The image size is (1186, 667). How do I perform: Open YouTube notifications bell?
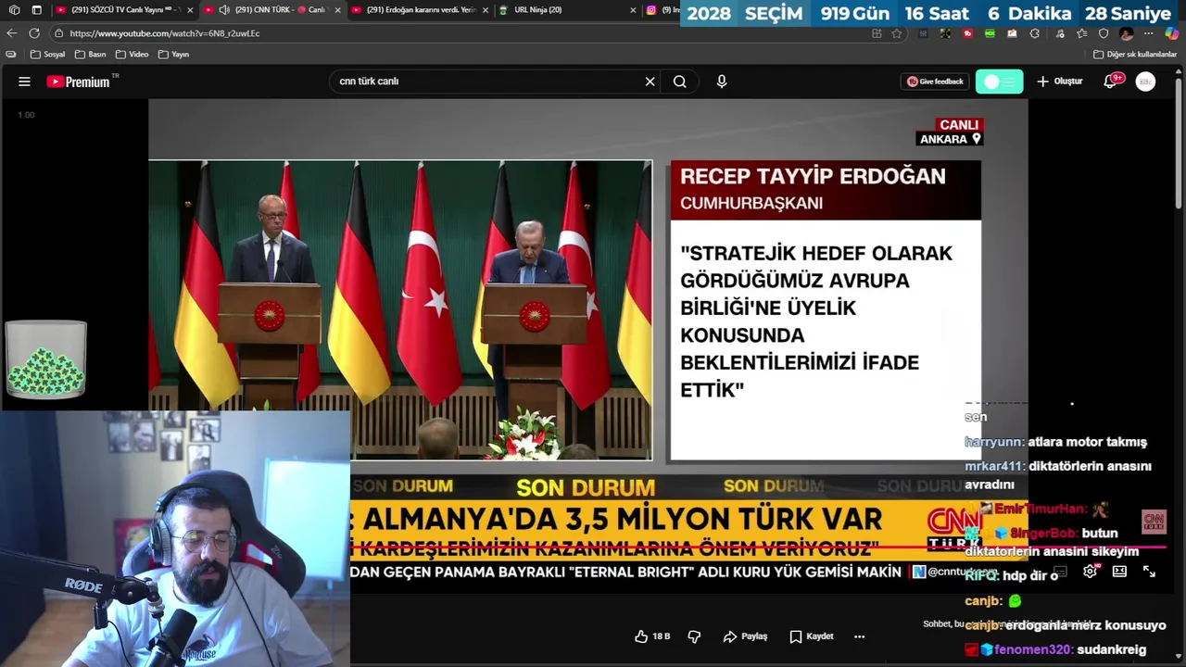tap(1110, 82)
